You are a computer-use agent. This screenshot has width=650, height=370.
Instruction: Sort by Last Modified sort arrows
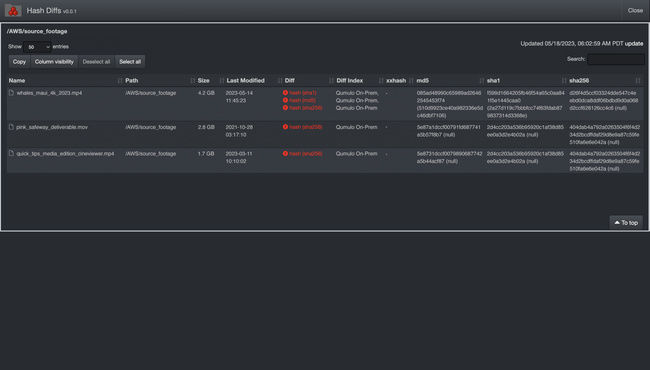point(280,81)
